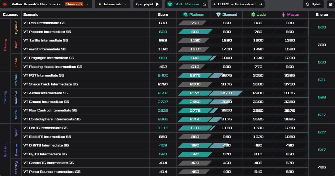Open the Season 5 dropdown

[77, 4]
